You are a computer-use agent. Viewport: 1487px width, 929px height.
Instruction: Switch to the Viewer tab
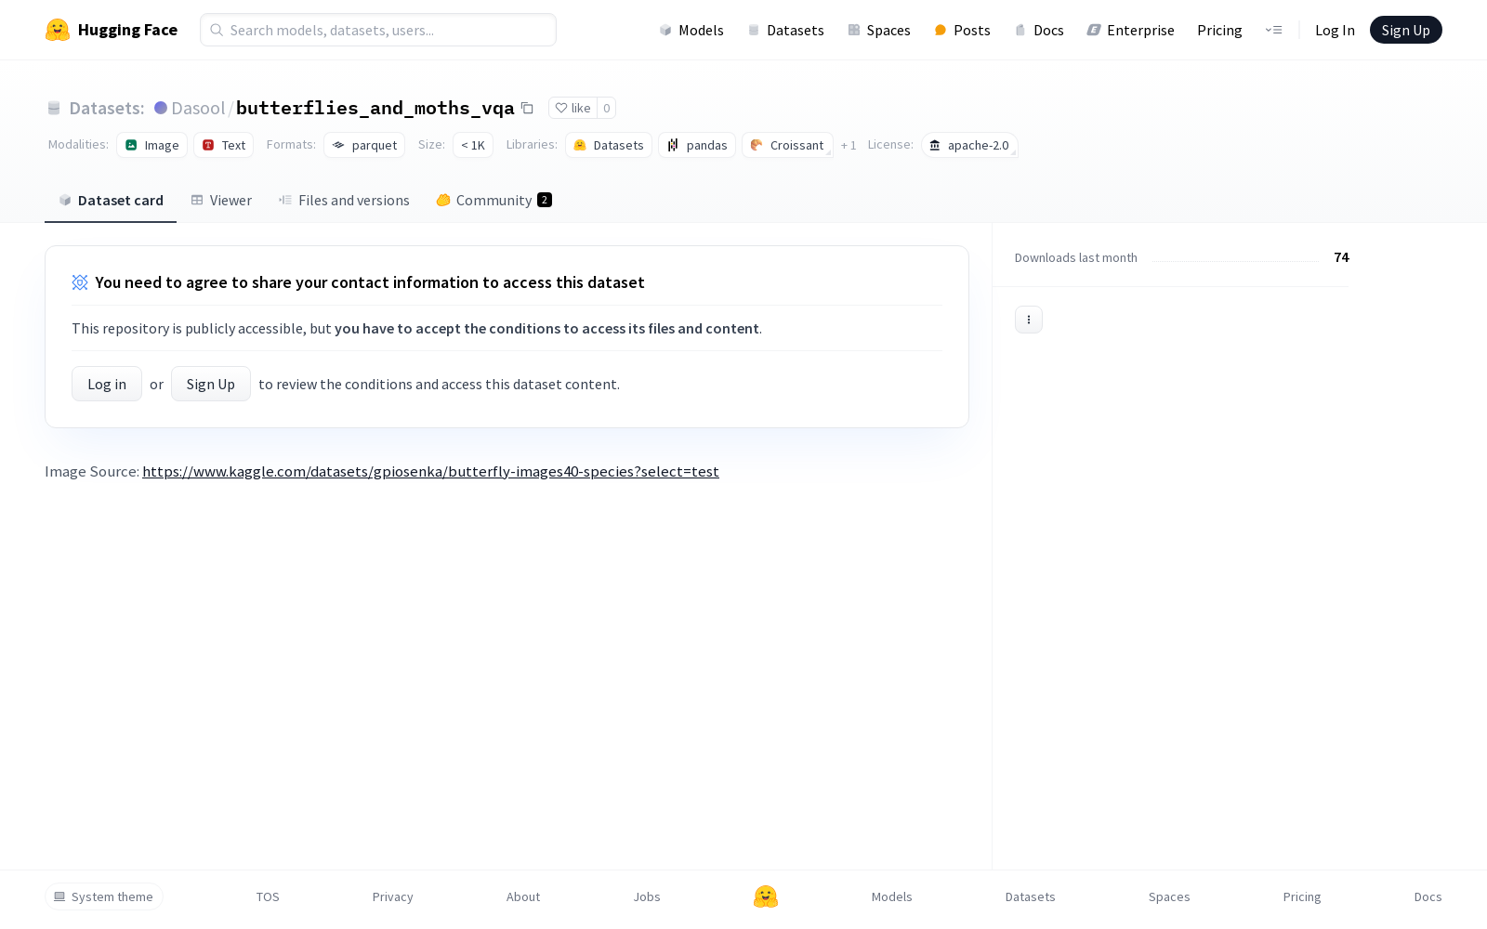point(221,200)
